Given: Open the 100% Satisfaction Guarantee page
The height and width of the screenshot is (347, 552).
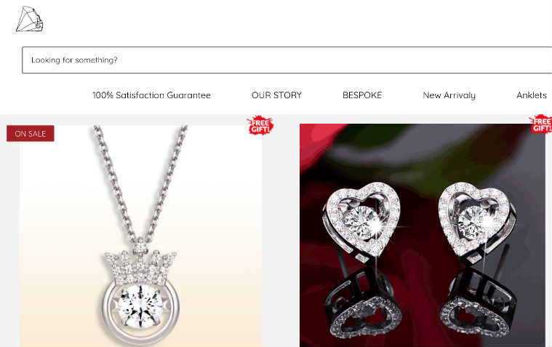Looking at the screenshot, I should coord(151,95).
